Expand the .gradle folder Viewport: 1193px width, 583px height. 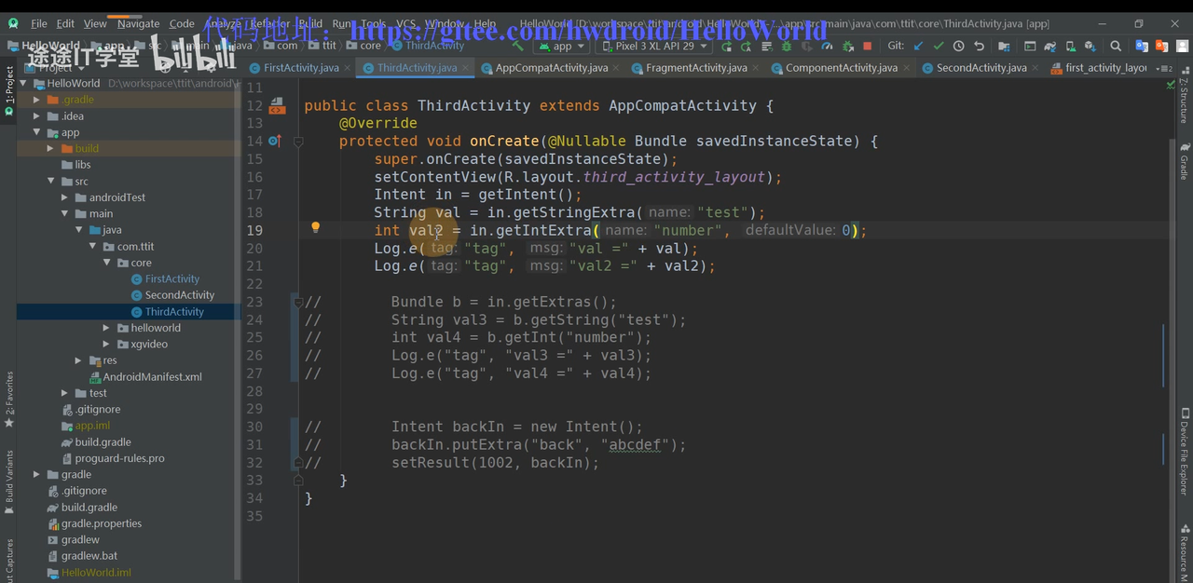pyautogui.click(x=37, y=100)
